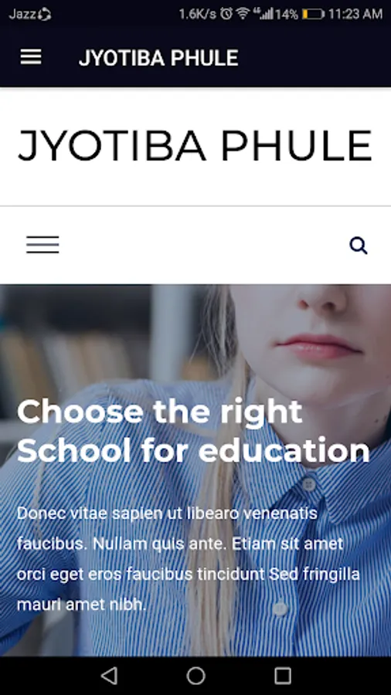391x695 pixels.
Task: Tap the Android recent apps square button
Action: point(282,676)
